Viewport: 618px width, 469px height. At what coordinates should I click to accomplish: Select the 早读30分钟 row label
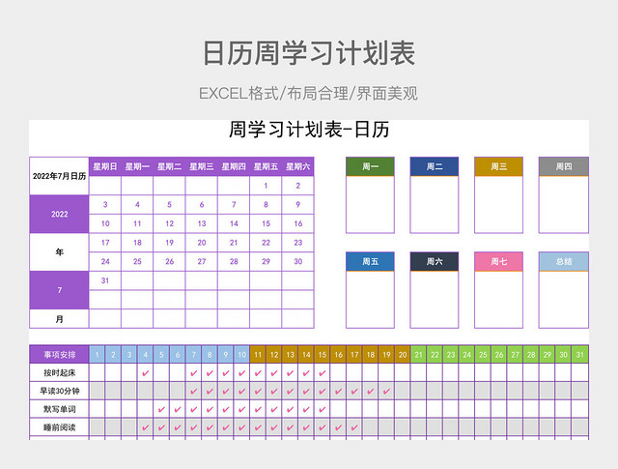click(59, 391)
